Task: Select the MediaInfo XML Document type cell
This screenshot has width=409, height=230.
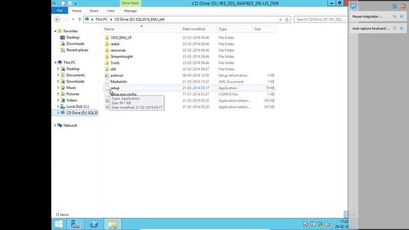Action: click(x=231, y=82)
